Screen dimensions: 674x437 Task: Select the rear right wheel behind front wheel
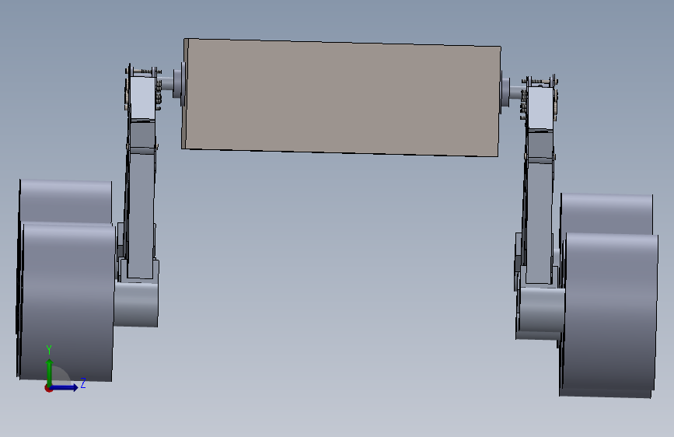[x=606, y=214]
